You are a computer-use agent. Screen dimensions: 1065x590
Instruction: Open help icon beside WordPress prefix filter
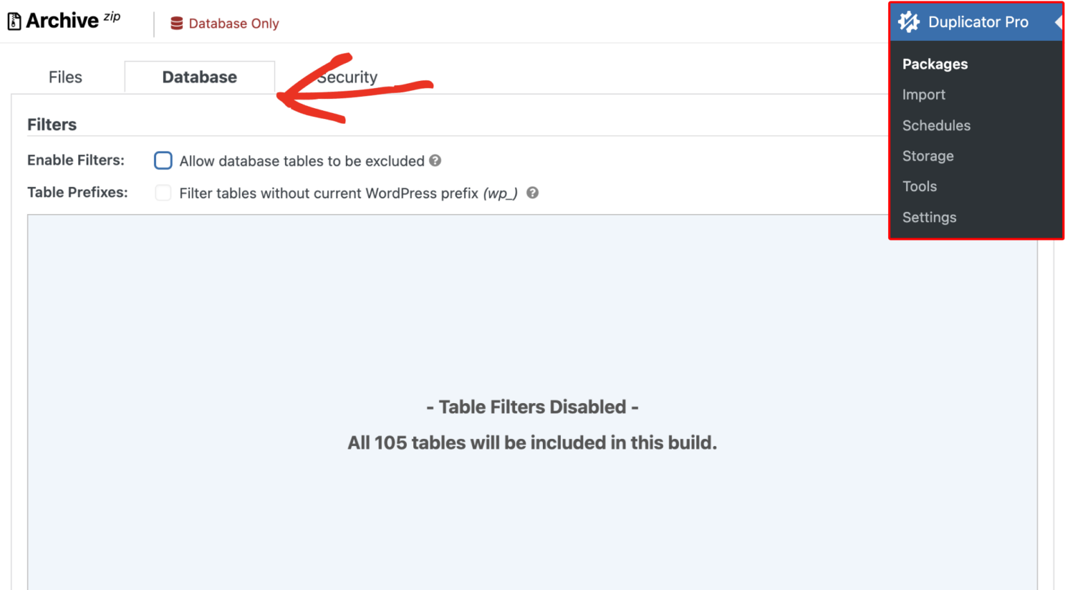pos(532,193)
